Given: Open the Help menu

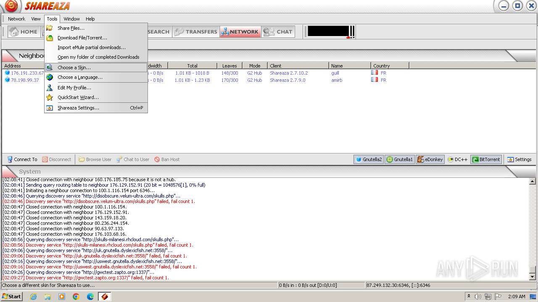Looking at the screenshot, I should coord(90,19).
